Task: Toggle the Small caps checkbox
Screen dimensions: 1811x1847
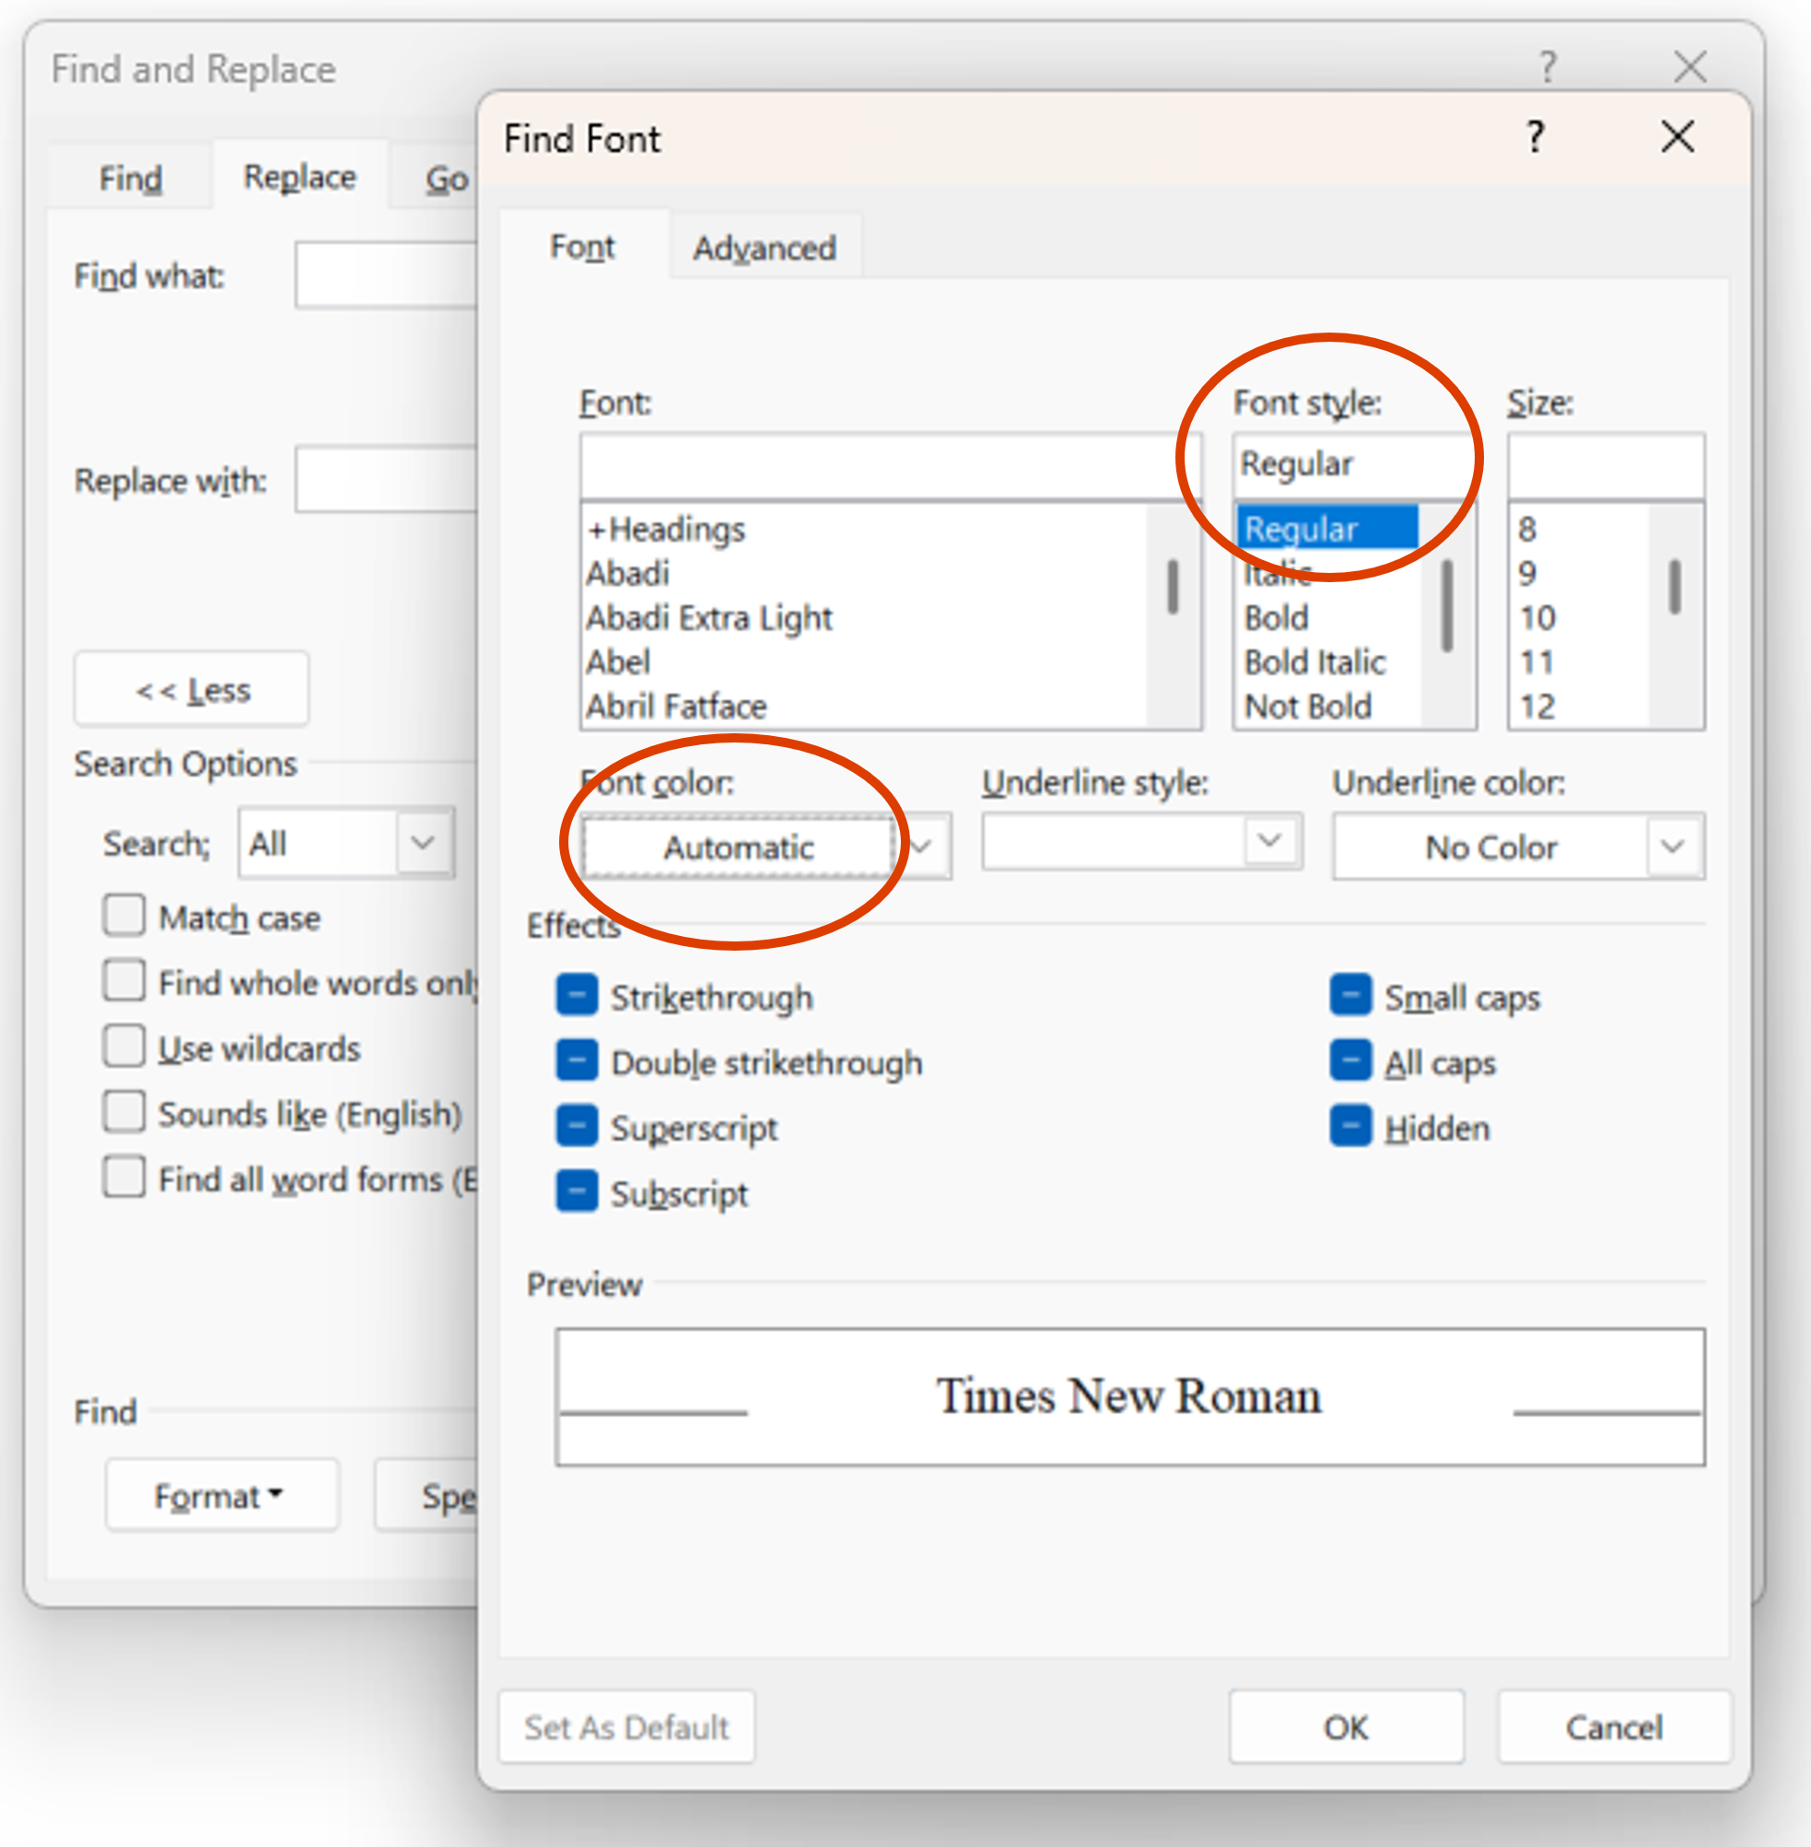Action: [1349, 996]
